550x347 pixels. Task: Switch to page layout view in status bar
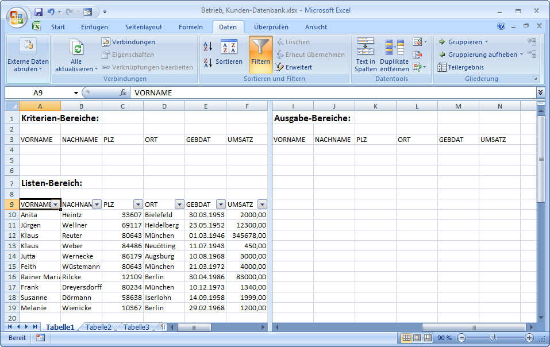(x=418, y=338)
